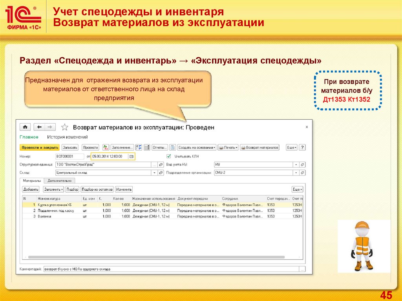The width and height of the screenshot is (402, 301).
Task: Expand the Создать на основании menu
Action: (x=197, y=148)
